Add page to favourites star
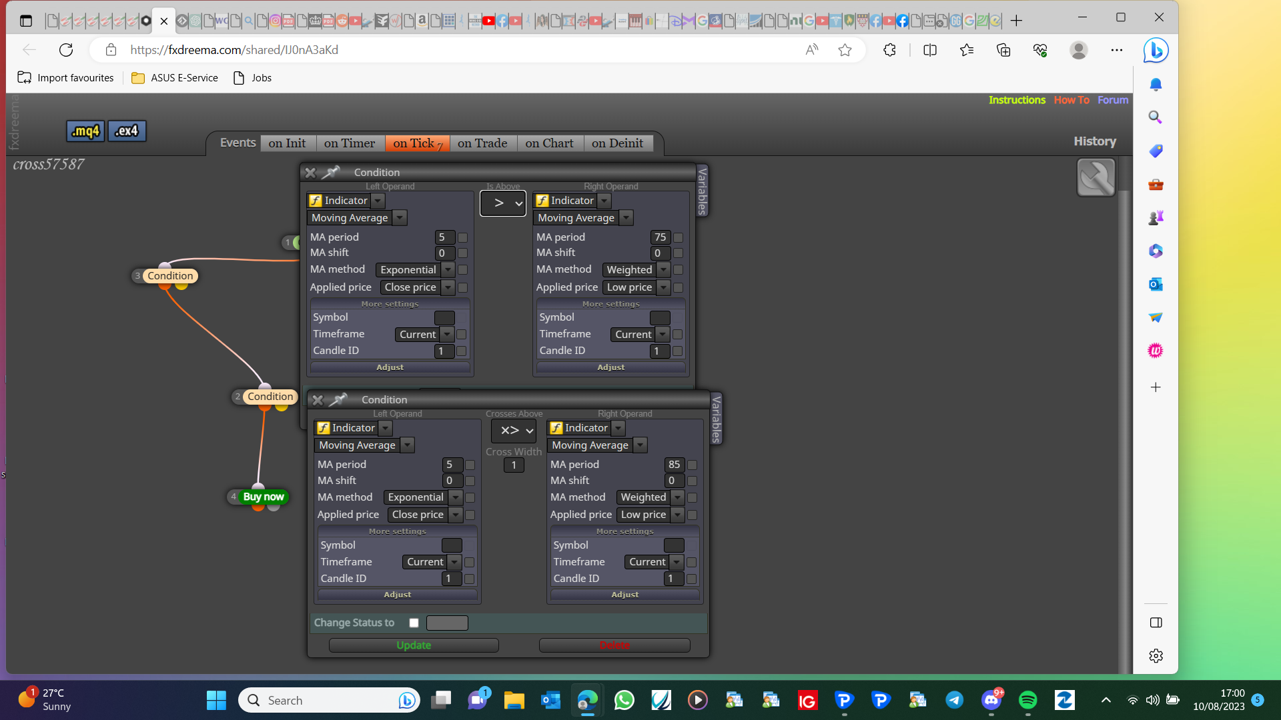 845,50
